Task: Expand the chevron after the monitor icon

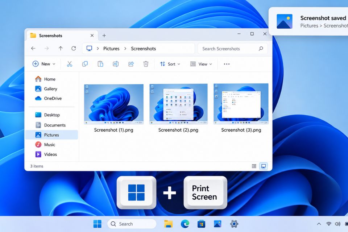Action: (98, 49)
